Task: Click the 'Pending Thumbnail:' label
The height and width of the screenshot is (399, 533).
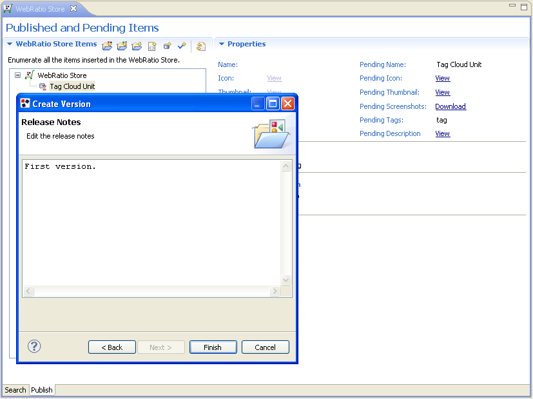Action: click(x=389, y=92)
